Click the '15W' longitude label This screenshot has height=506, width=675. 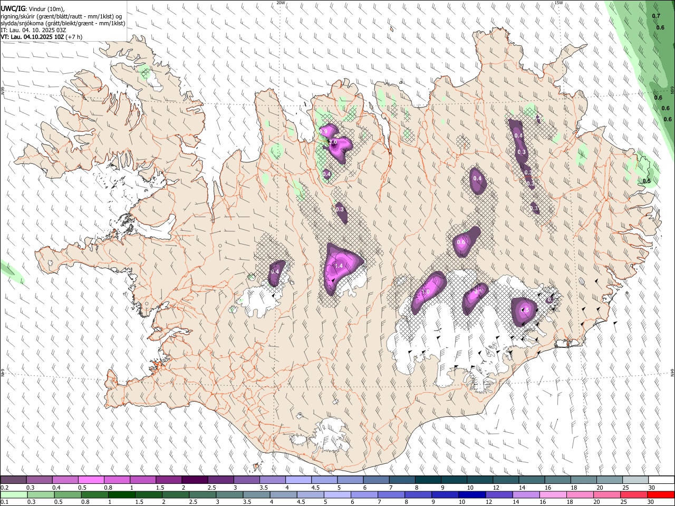pos(559,3)
